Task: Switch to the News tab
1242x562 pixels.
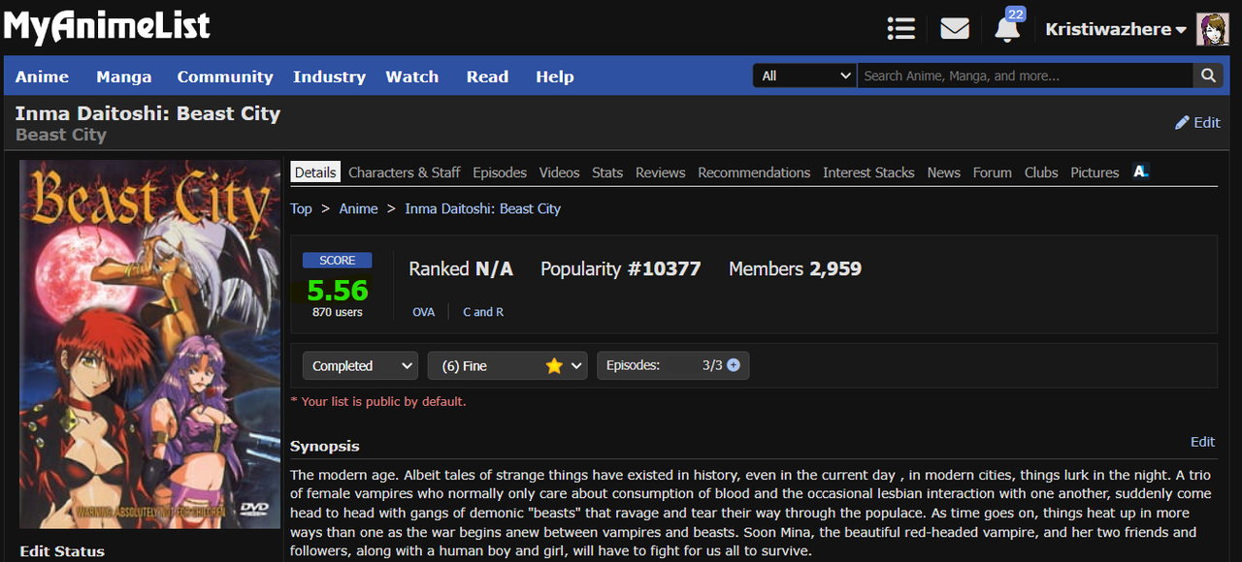Action: (x=943, y=172)
